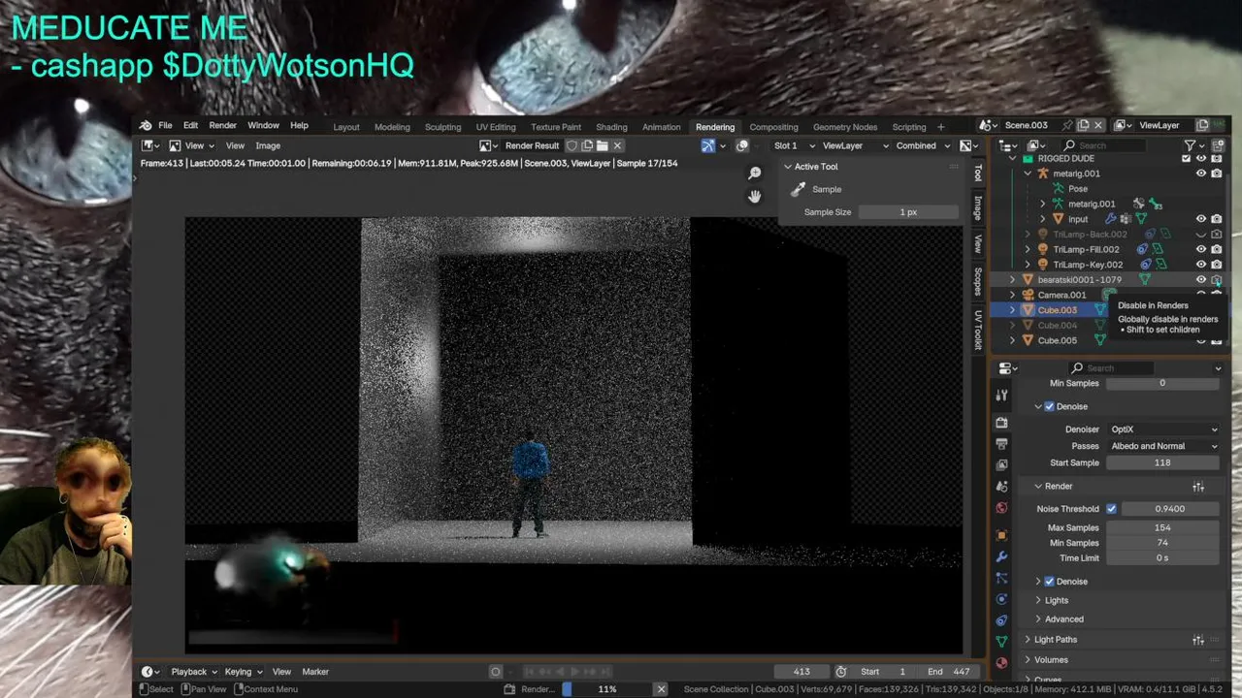Switch to the Shading workspace tab
1242x698 pixels.
611,127
